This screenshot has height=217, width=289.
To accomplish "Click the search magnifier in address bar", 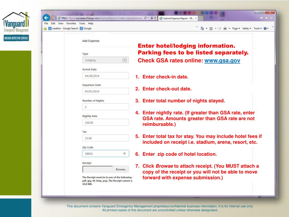I will 145,18.
